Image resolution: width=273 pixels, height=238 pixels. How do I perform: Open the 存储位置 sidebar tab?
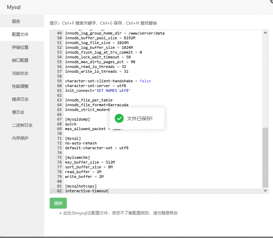coord(20,47)
